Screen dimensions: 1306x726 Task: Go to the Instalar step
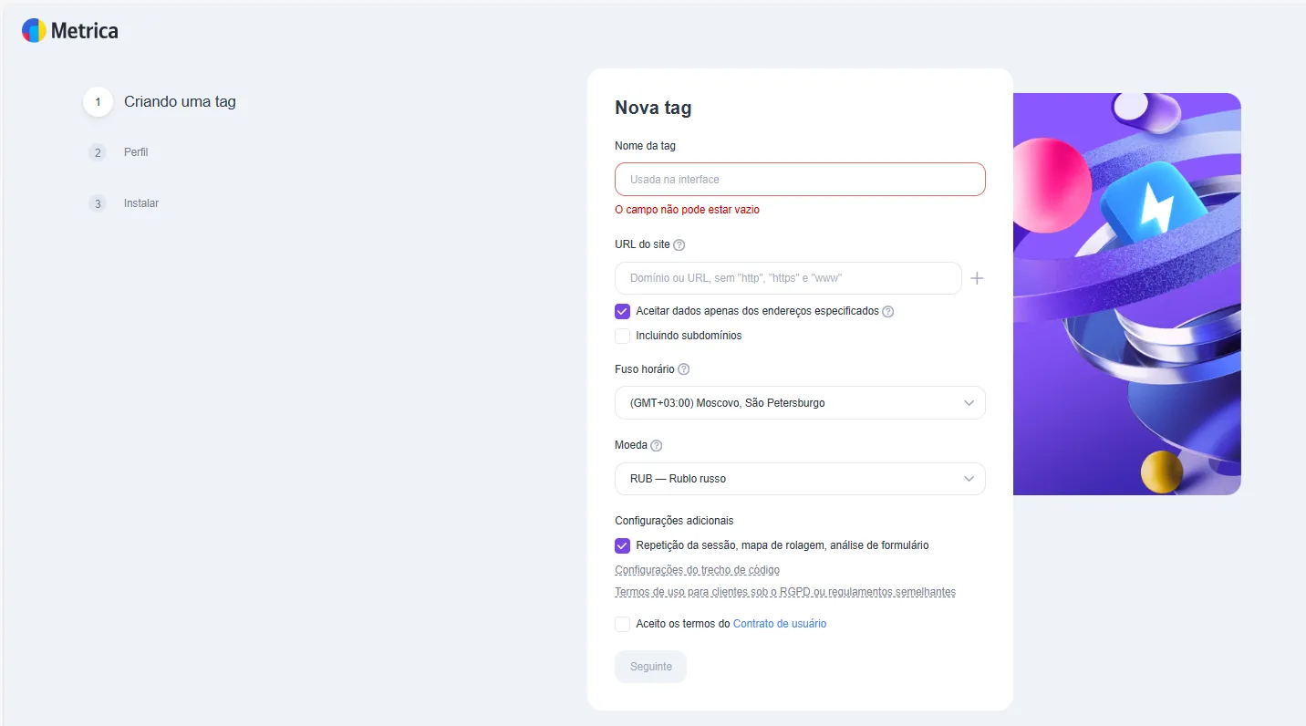141,203
